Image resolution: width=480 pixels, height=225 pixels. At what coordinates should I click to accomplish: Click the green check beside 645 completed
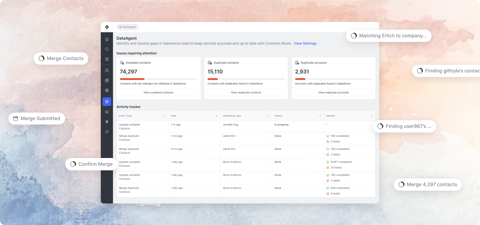point(328,188)
